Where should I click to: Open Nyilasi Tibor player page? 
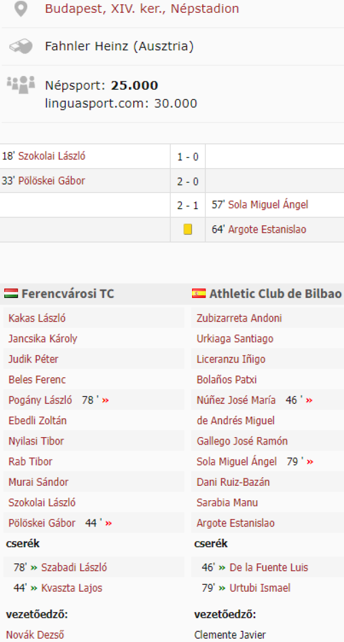click(x=36, y=441)
